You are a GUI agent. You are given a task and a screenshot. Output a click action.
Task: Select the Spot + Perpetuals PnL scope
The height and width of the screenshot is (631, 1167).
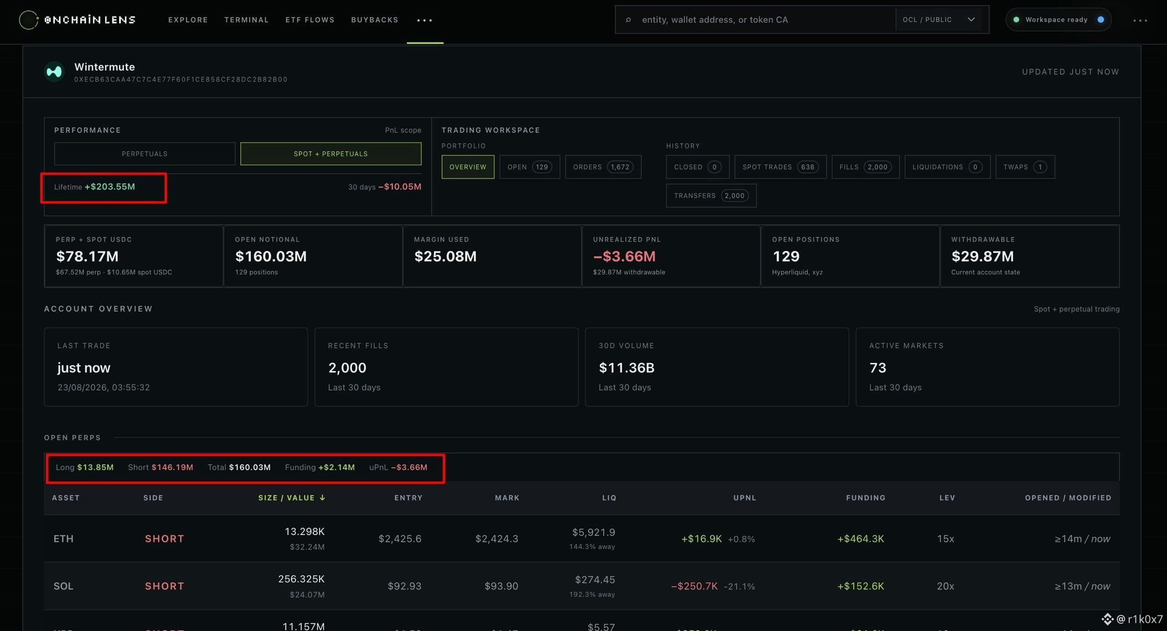[x=330, y=154]
